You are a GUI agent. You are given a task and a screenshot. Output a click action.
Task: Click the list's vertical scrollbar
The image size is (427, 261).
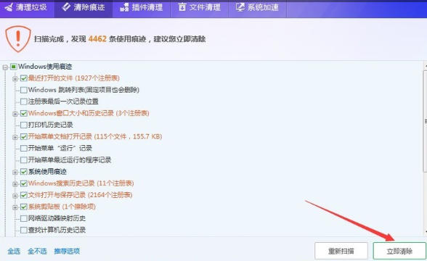[x=425, y=121]
